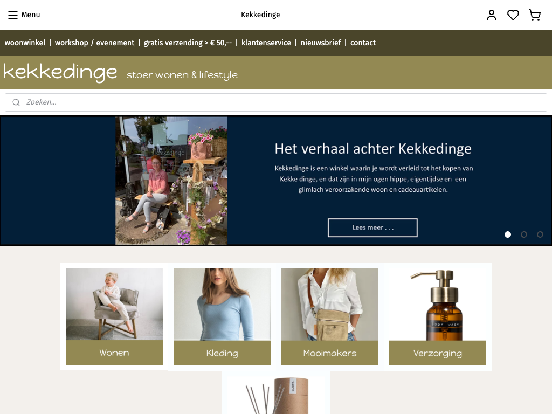Open gratis verzending > € 50,-- link

(188, 43)
